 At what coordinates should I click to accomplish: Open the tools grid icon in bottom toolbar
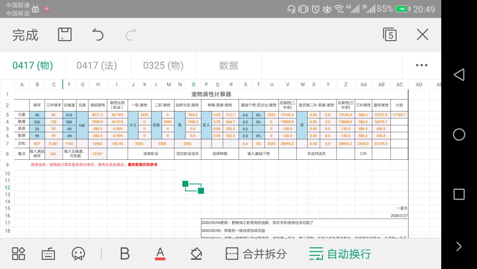click(18, 254)
